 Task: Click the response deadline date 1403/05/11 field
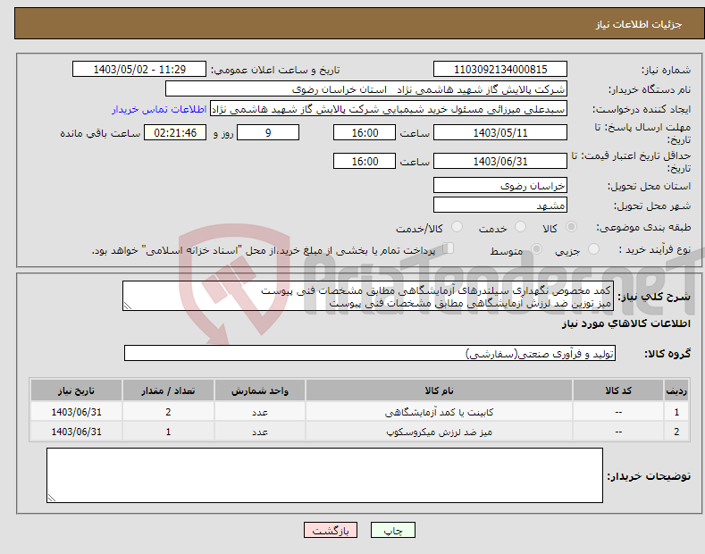[x=500, y=132]
